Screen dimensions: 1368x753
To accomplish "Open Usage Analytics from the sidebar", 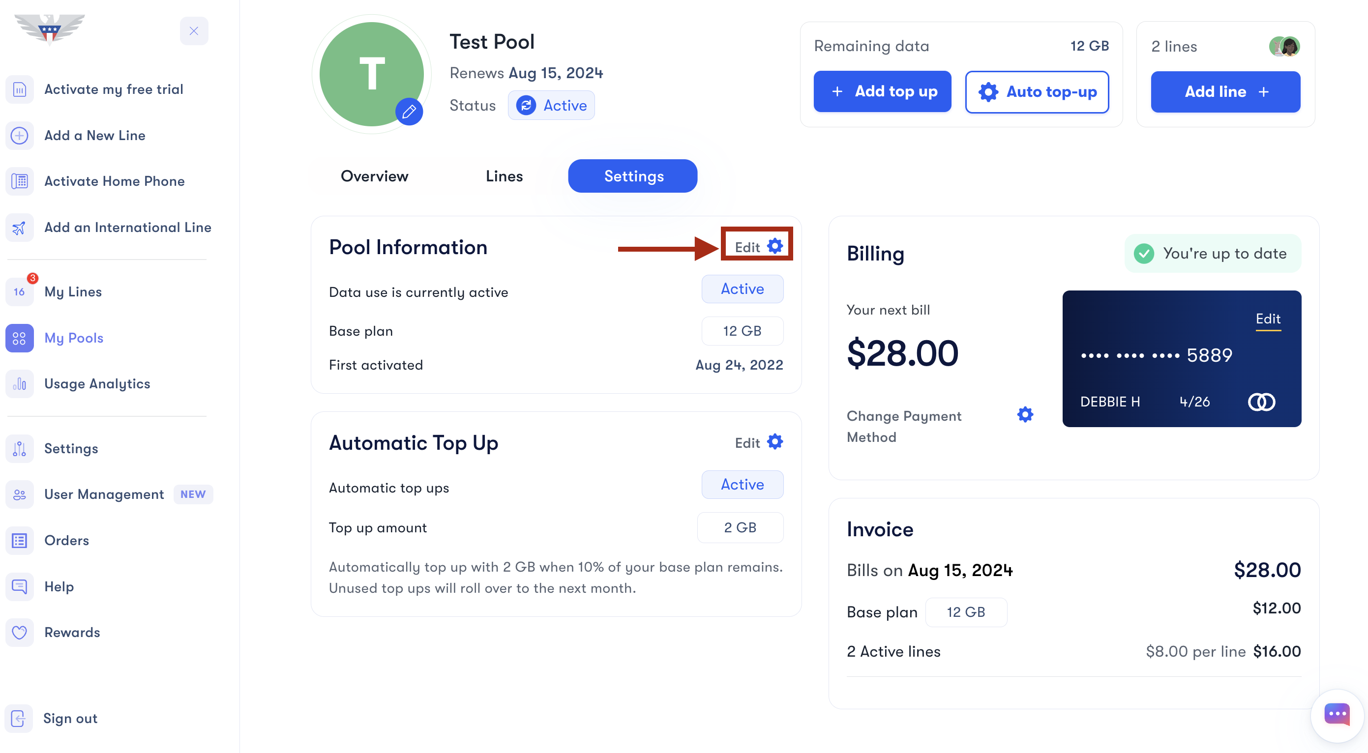I will [97, 384].
